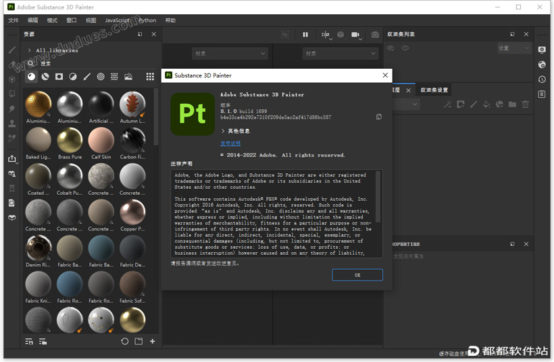Open the Python menu

pos(147,20)
